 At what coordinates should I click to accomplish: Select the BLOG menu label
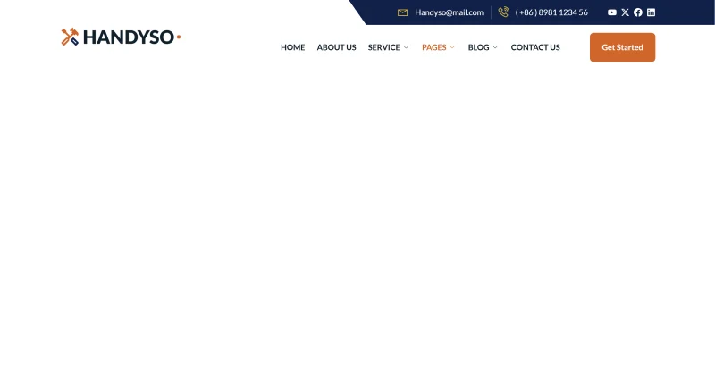(x=478, y=47)
